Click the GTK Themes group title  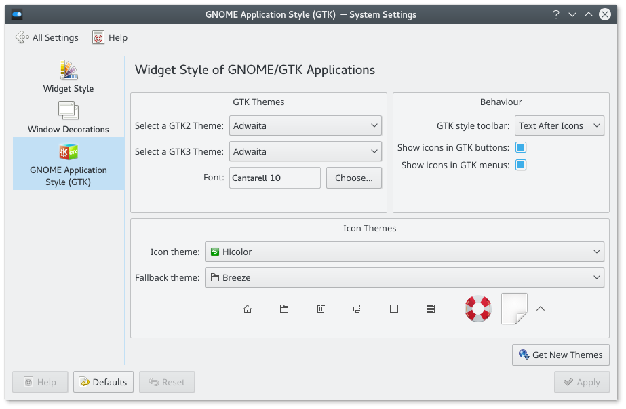258,102
